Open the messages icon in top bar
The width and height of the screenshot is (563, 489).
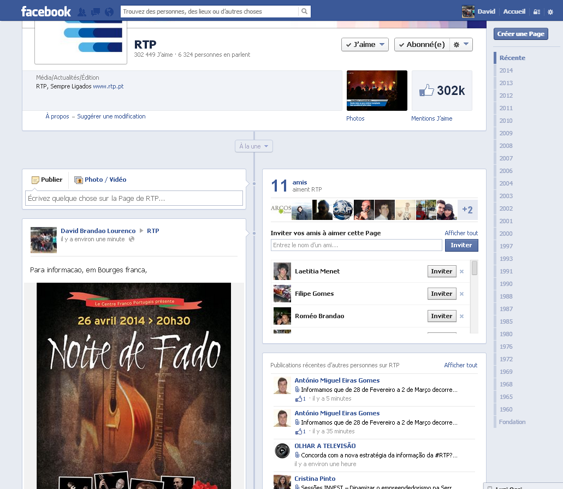(x=96, y=11)
